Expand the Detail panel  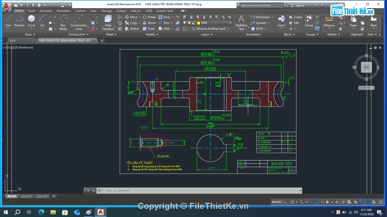pos(111,35)
